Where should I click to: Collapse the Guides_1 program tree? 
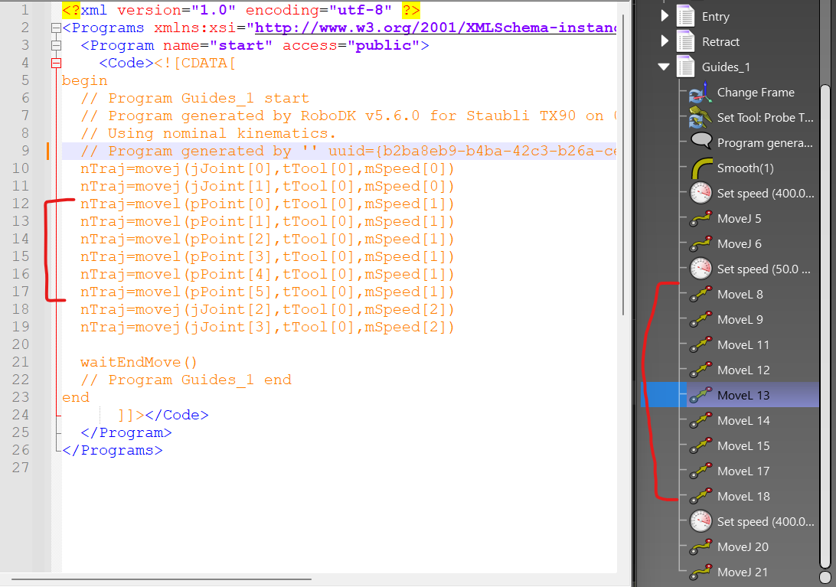pos(664,67)
